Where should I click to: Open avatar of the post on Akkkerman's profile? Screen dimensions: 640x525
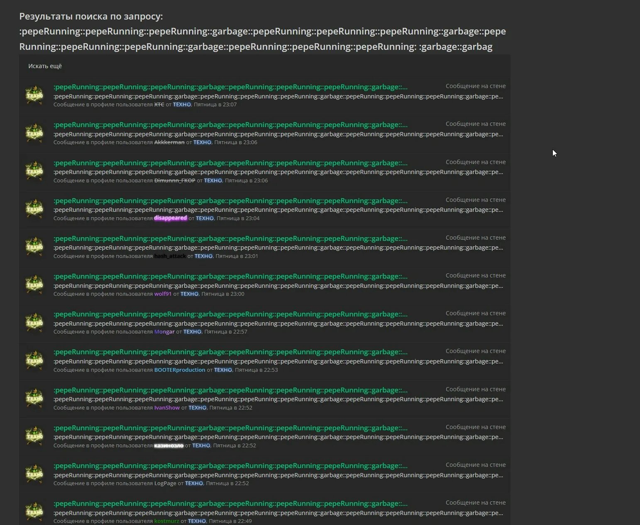coord(35,133)
